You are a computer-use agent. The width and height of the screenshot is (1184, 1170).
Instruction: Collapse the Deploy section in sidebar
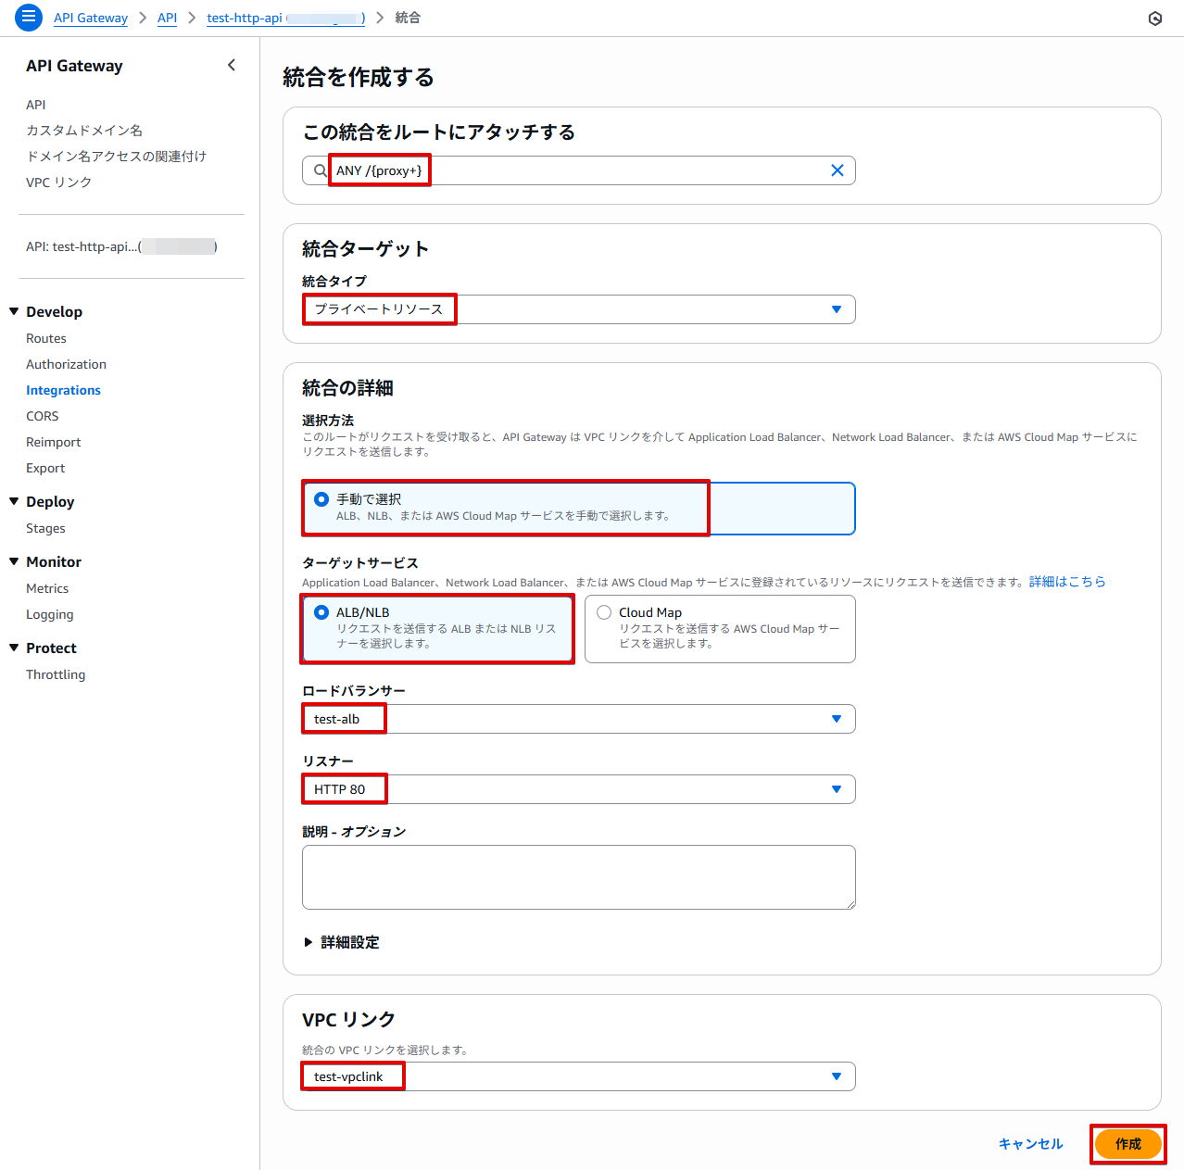(x=14, y=501)
